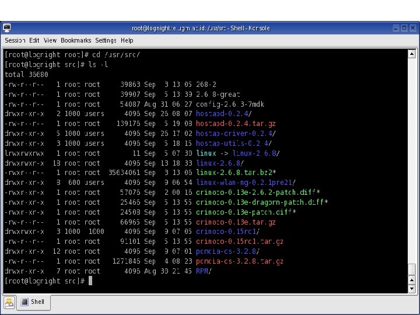Click the terminal cursor at the last prompt

click(x=90, y=281)
